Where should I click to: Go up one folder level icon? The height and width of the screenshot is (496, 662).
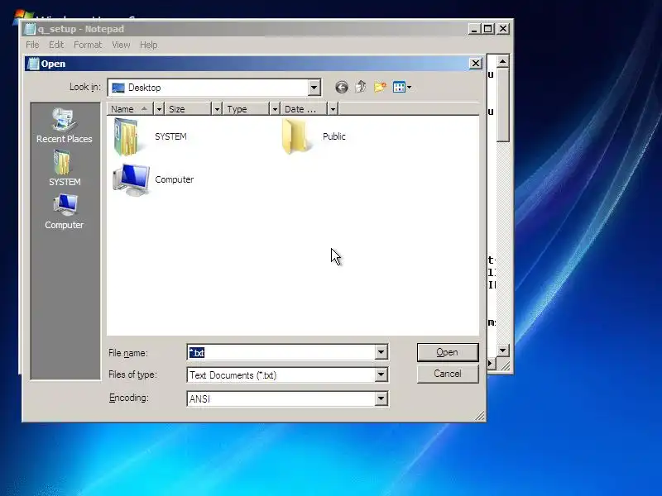click(x=361, y=87)
